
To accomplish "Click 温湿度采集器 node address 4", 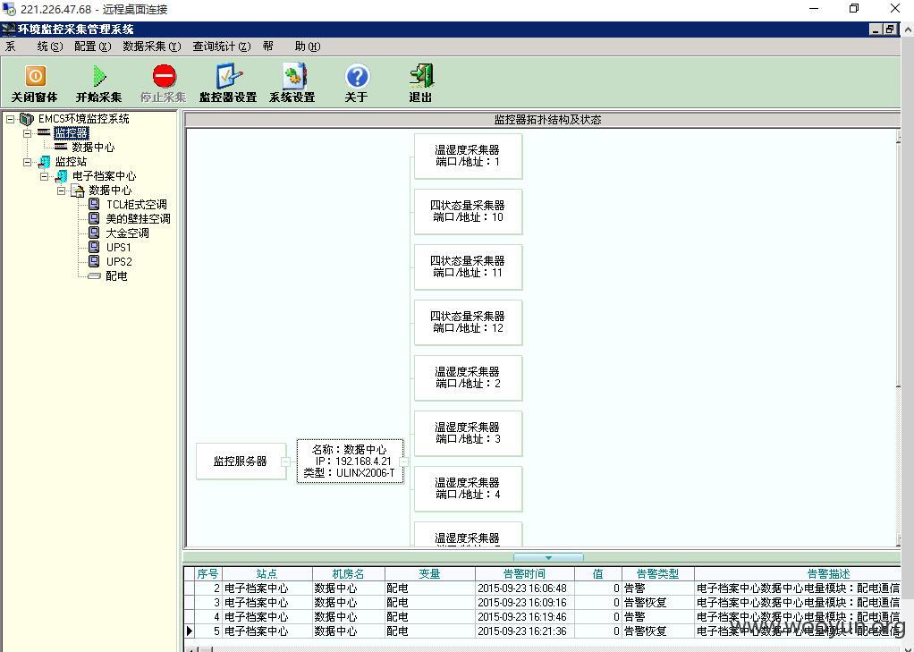I will tap(468, 488).
